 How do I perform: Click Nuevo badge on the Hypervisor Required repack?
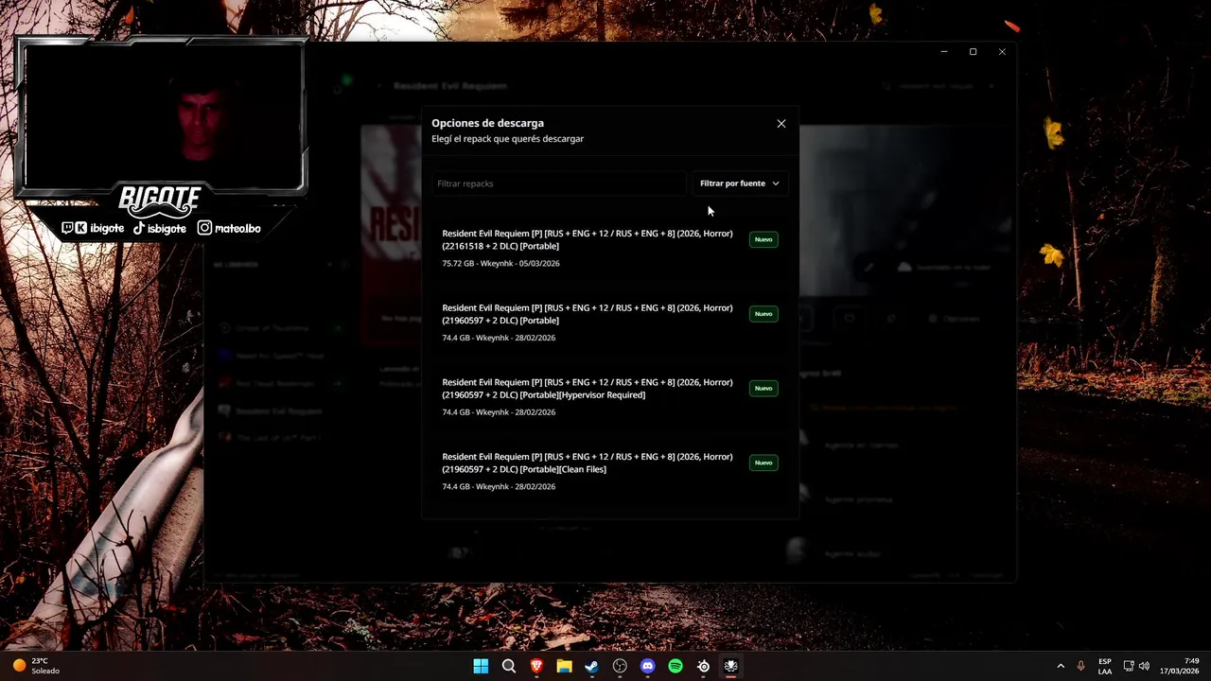(763, 388)
